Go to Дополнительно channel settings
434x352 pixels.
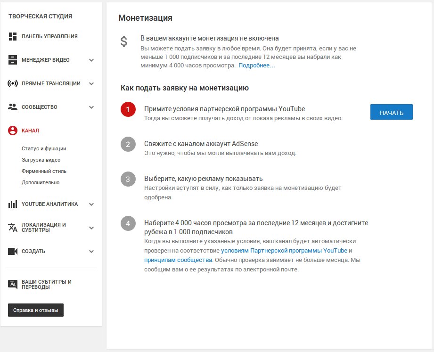pos(41,183)
